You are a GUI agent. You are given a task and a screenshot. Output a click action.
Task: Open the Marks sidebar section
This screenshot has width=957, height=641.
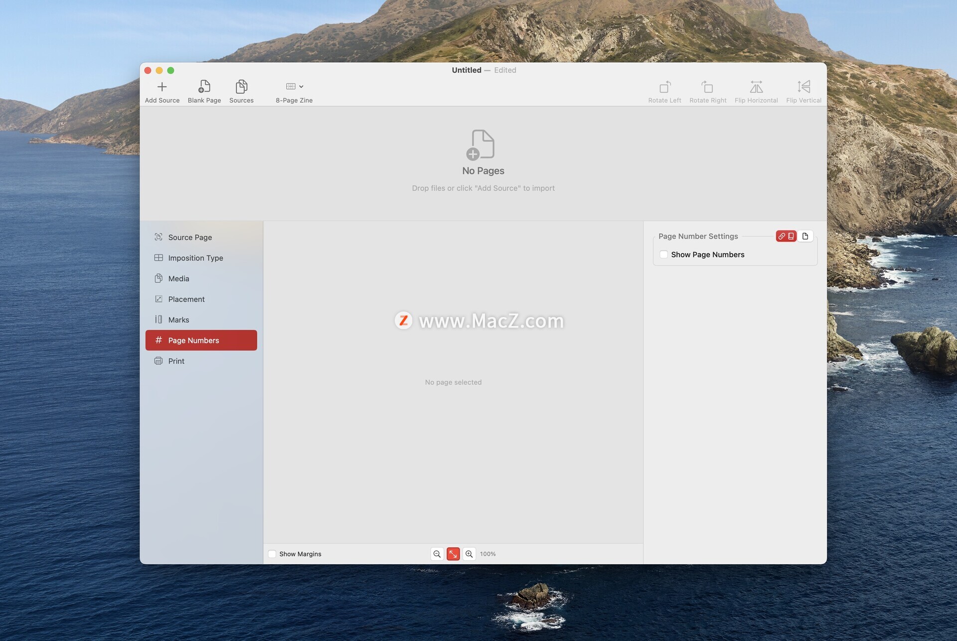(x=178, y=320)
